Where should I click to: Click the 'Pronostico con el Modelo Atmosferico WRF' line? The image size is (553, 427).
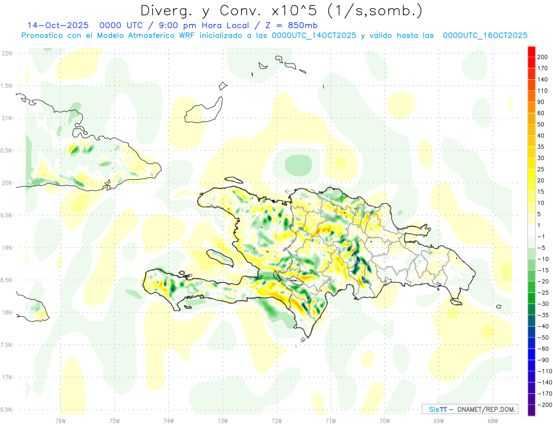(x=109, y=35)
